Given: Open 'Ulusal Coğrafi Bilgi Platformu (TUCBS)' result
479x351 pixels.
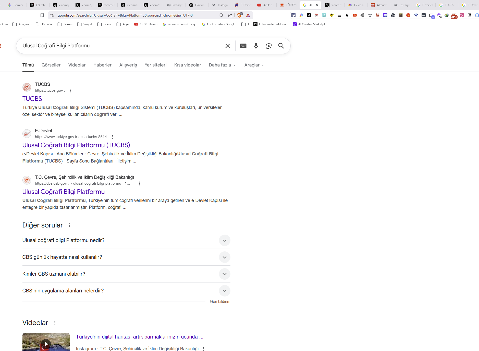Looking at the screenshot, I should pyautogui.click(x=76, y=145).
